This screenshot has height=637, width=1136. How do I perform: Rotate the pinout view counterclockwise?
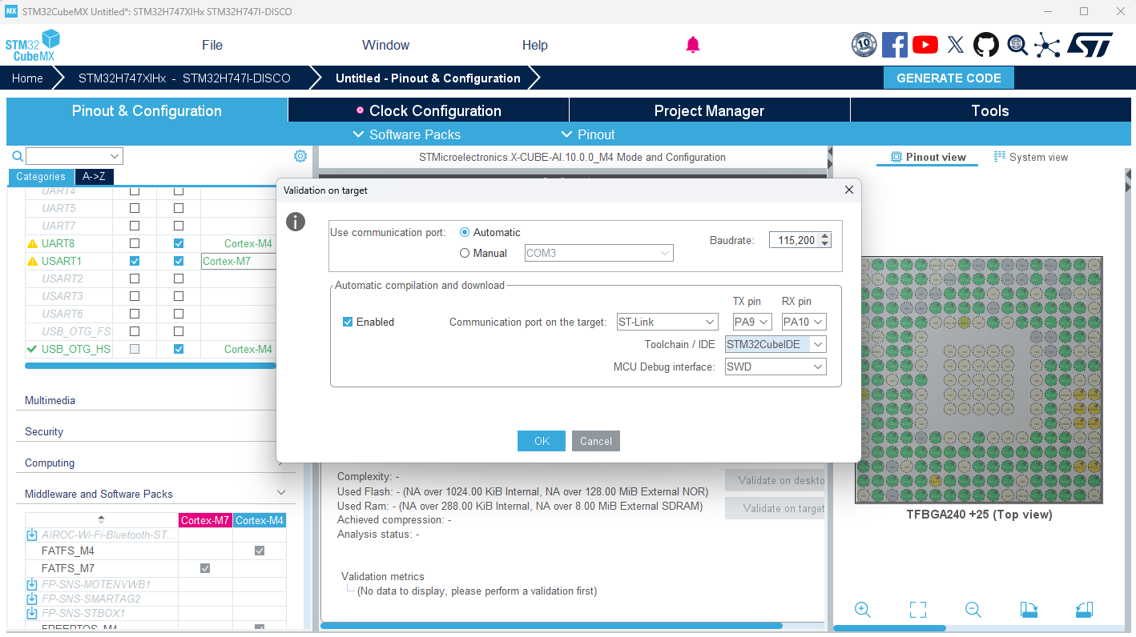click(1084, 609)
